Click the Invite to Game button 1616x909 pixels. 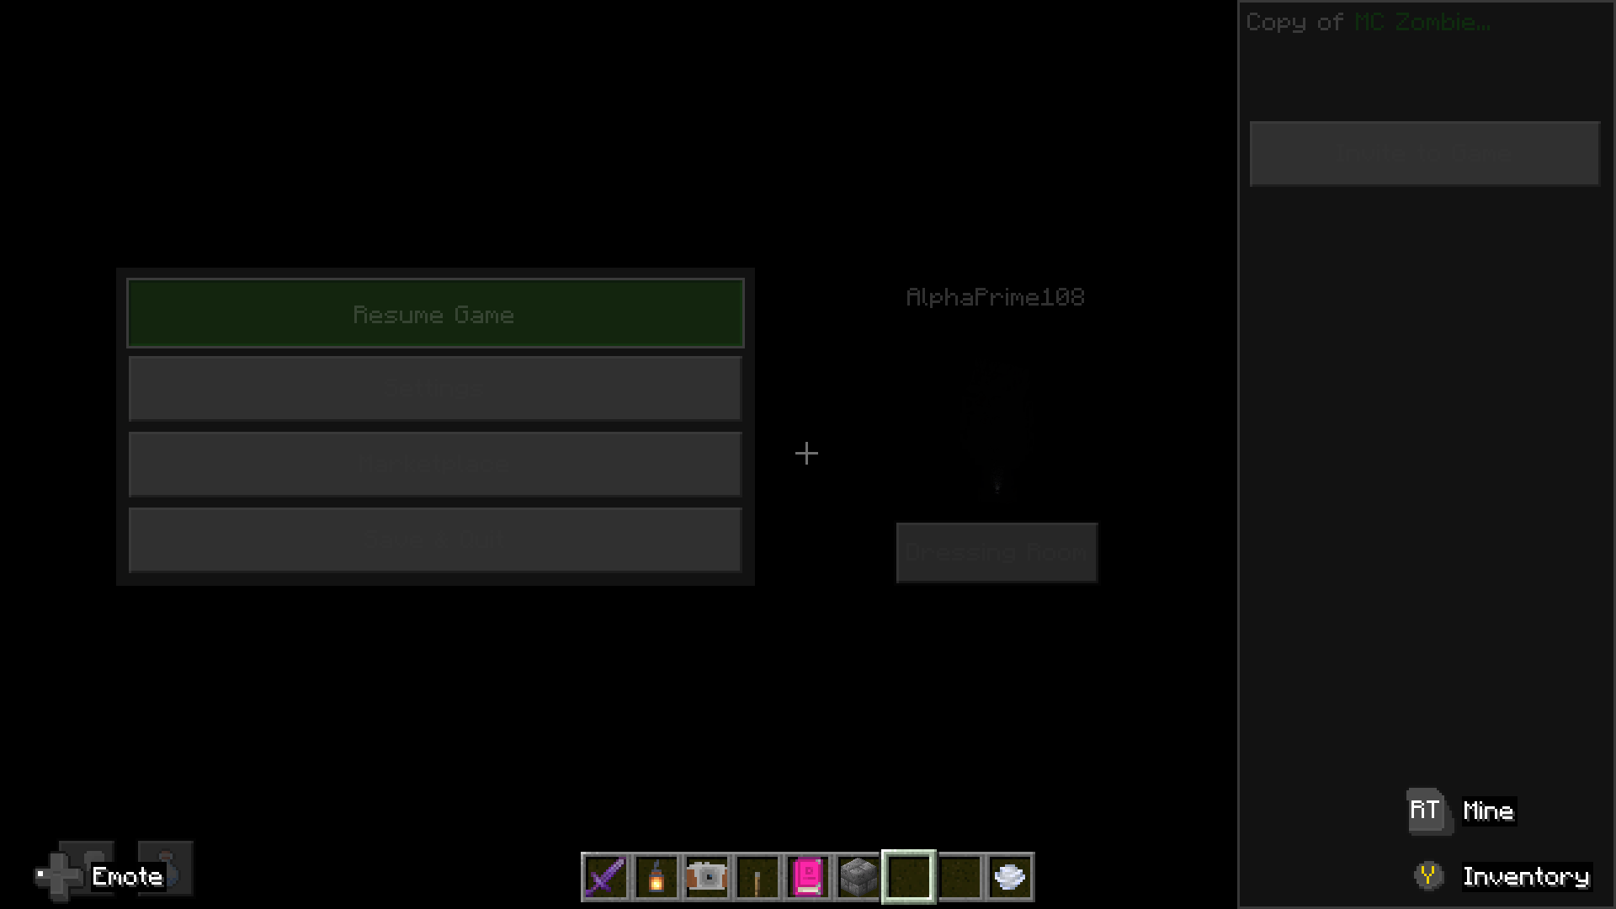(x=1424, y=154)
